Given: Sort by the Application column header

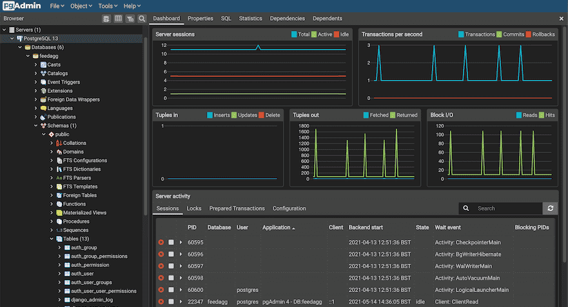Looking at the screenshot, I should (x=279, y=227).
